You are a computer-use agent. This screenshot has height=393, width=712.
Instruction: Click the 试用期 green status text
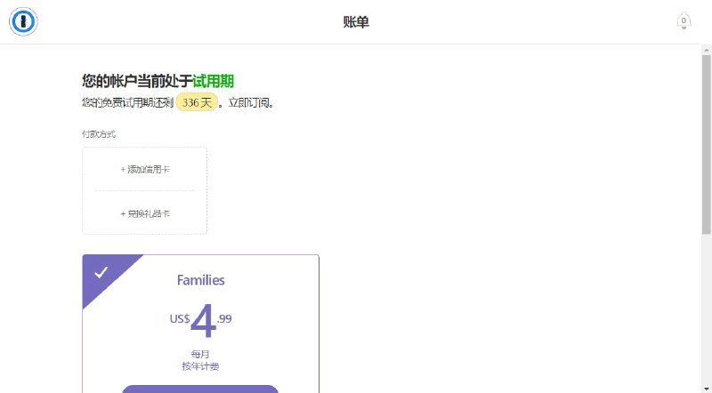coord(213,81)
